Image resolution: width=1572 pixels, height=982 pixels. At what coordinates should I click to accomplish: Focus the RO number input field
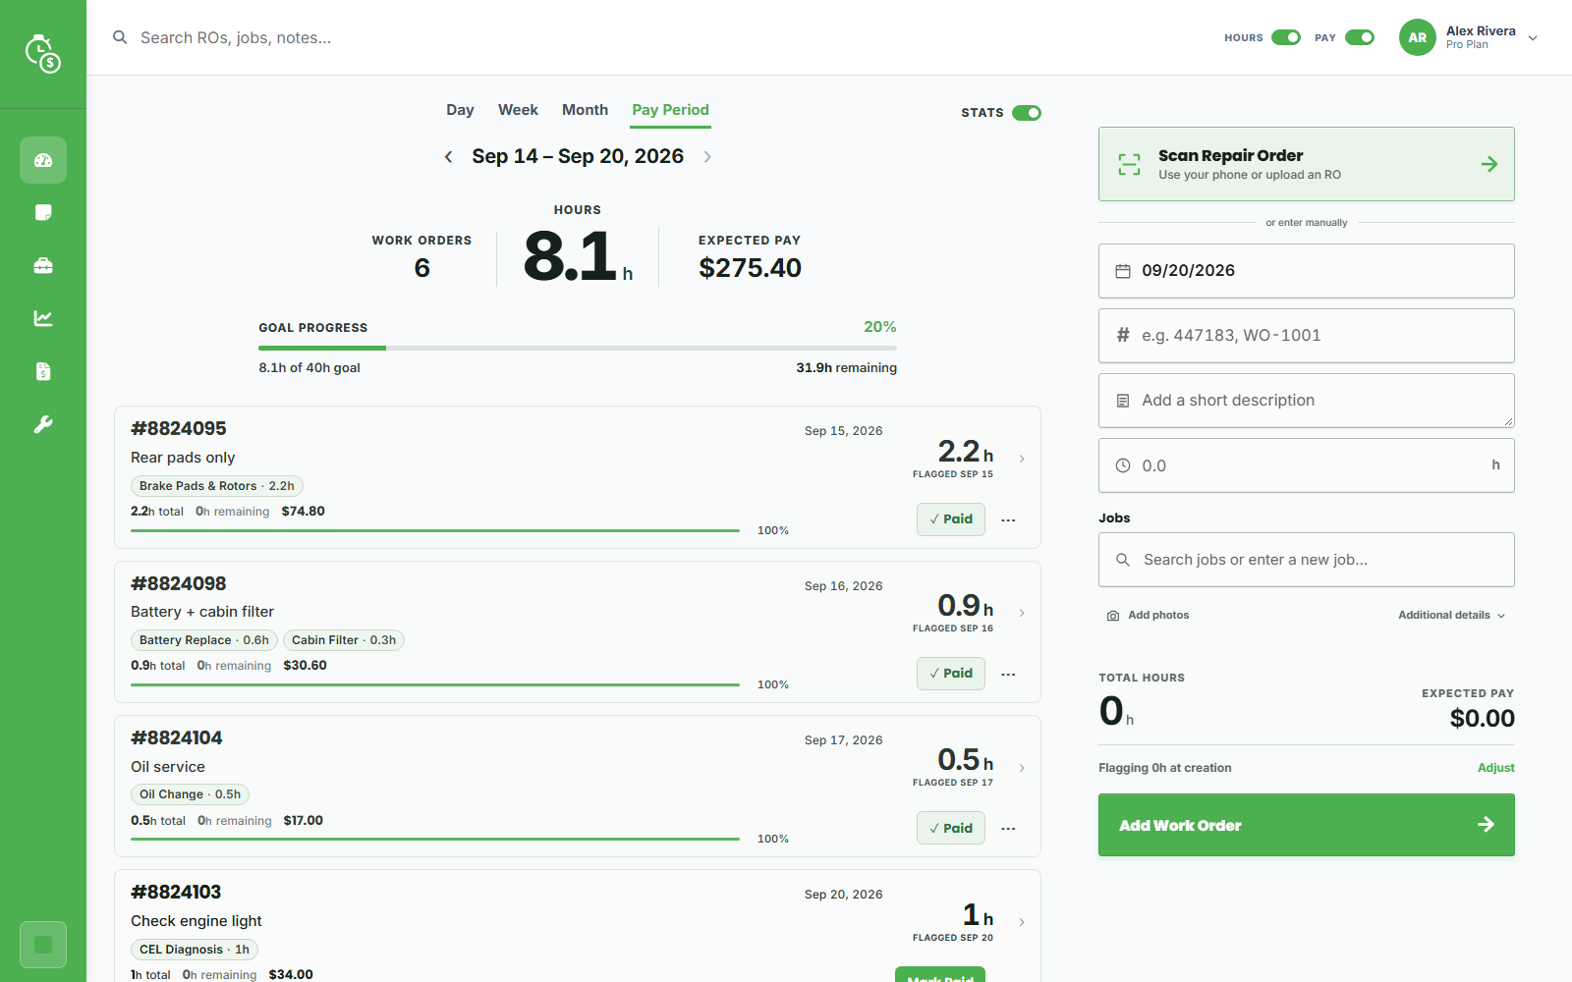coord(1306,336)
